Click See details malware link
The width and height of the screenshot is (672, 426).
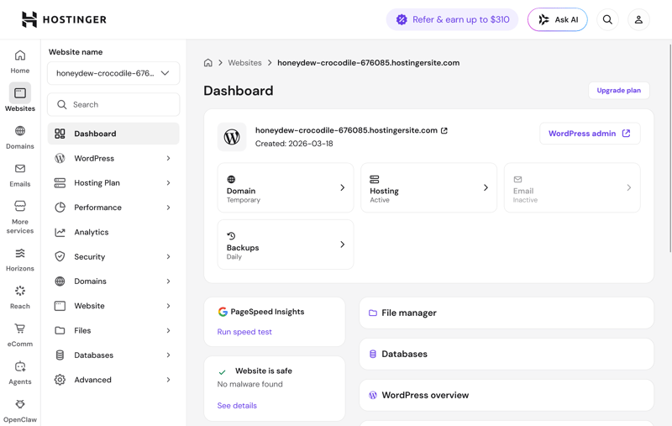(237, 406)
